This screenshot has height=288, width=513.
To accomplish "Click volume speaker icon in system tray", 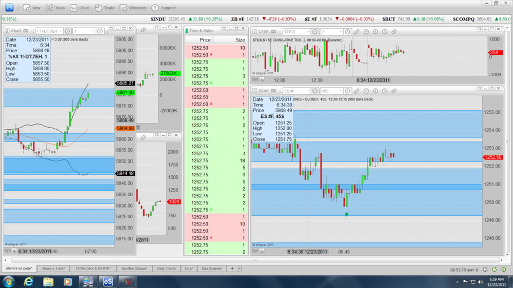I will [480, 282].
